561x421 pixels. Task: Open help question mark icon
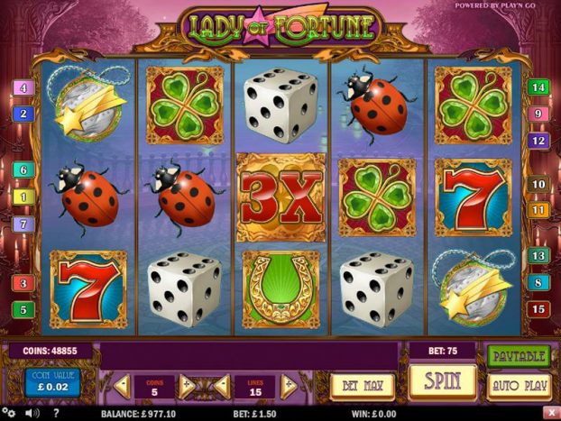56,414
